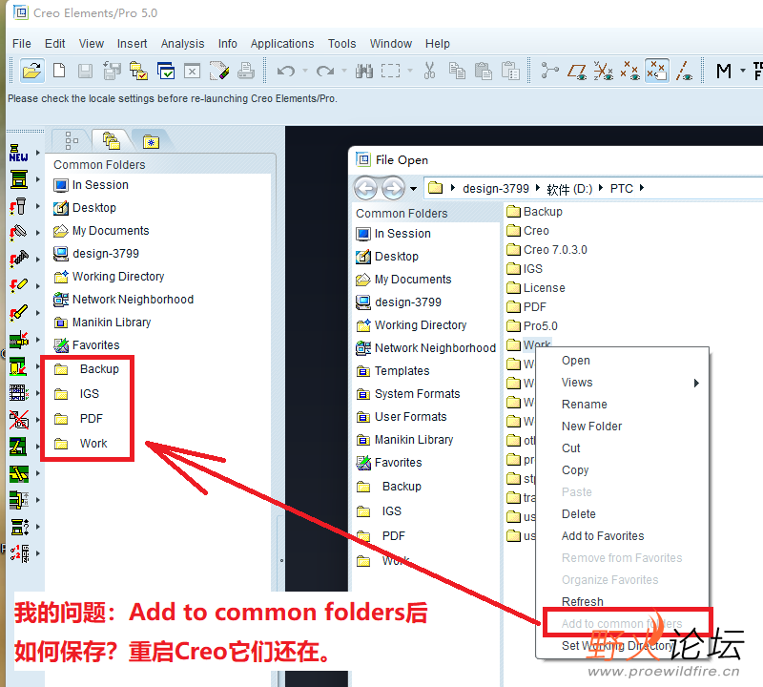Click PTC in the path breadcrumb
763x687 pixels.
622,188
